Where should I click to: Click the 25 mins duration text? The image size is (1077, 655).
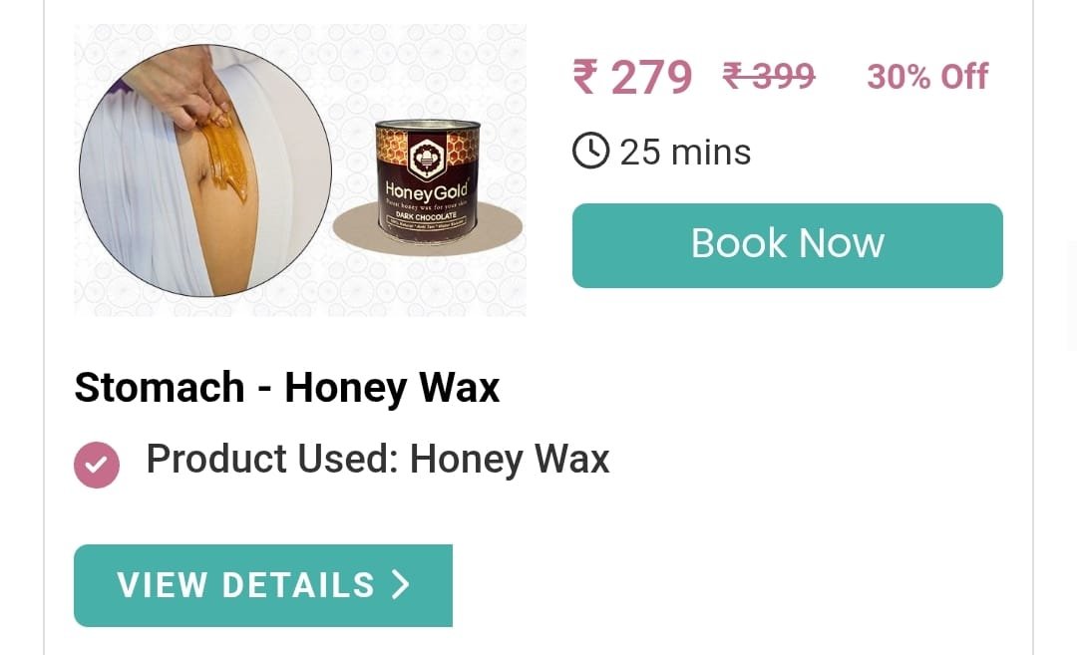point(685,152)
